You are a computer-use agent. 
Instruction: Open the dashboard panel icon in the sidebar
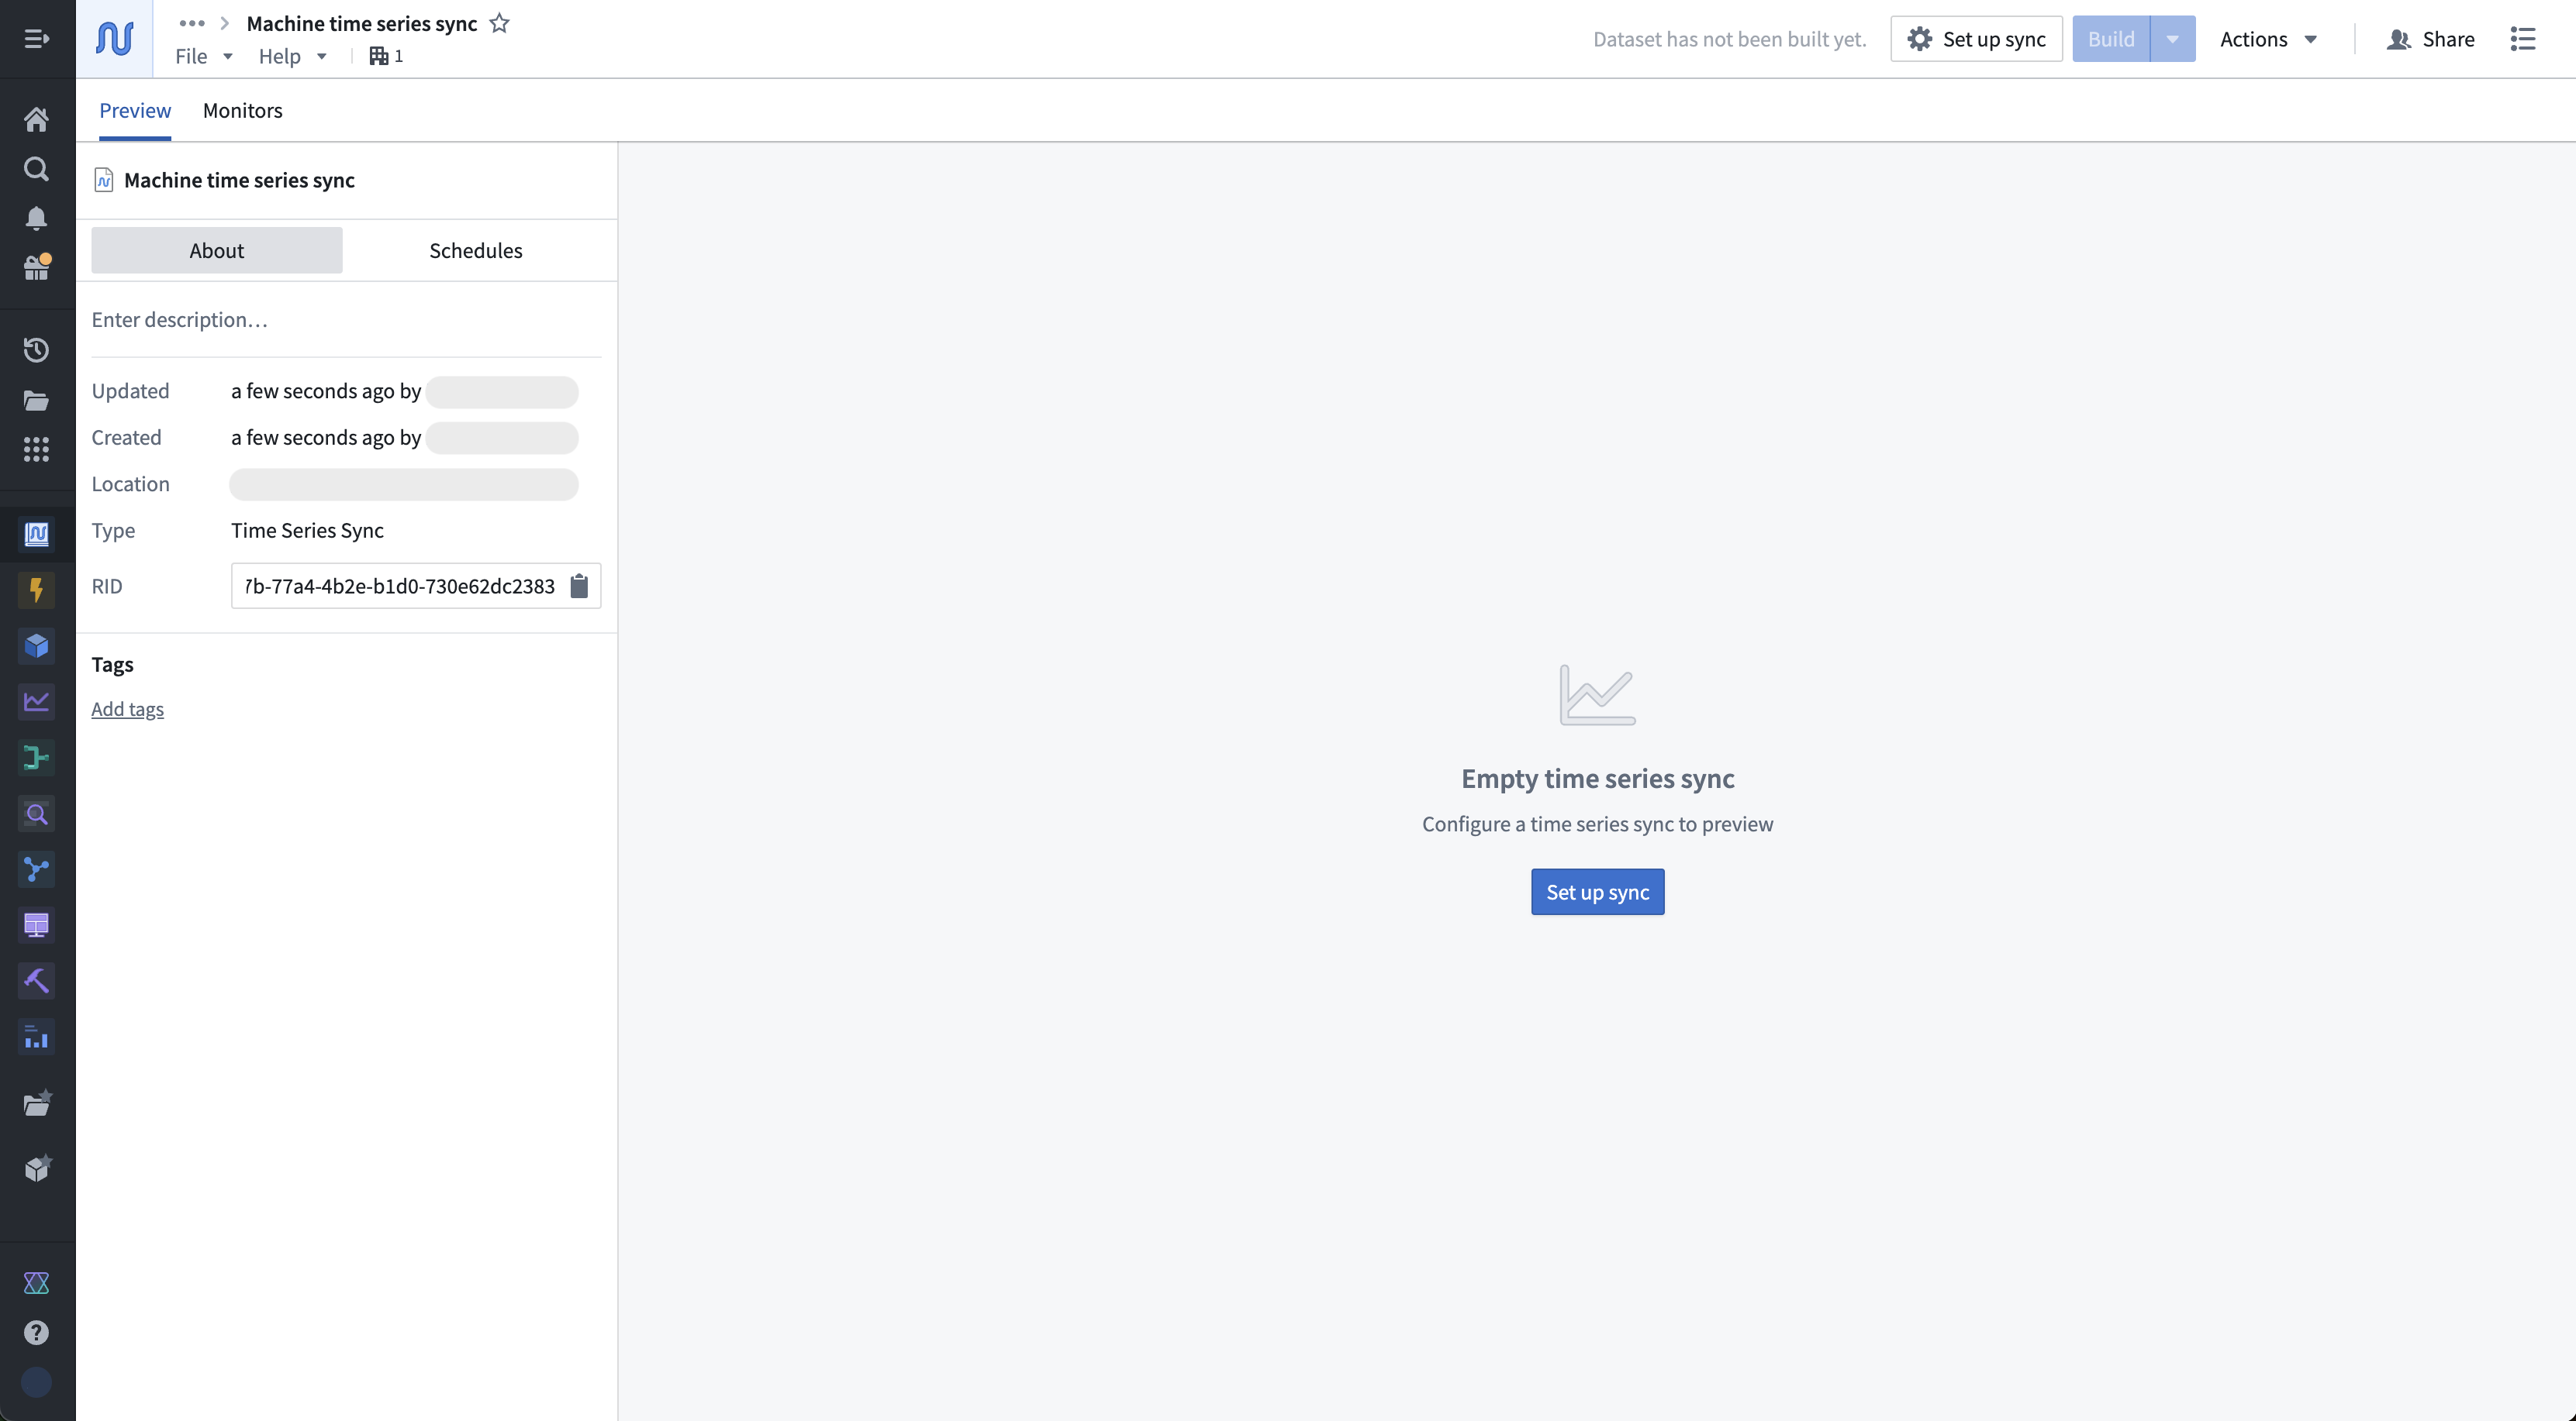coord(36,924)
